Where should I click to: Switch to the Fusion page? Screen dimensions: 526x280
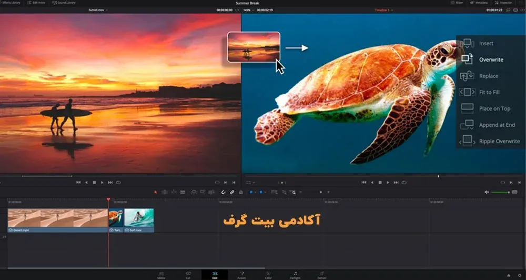pos(241,275)
